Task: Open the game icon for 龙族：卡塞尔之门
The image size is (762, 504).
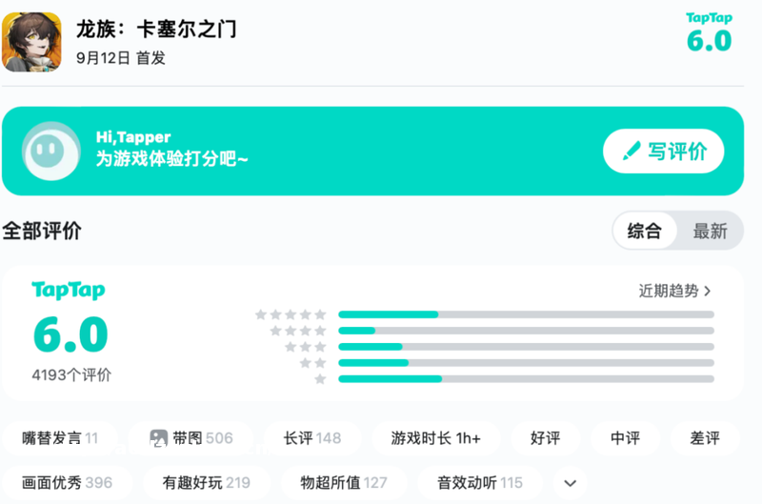Action: click(33, 42)
